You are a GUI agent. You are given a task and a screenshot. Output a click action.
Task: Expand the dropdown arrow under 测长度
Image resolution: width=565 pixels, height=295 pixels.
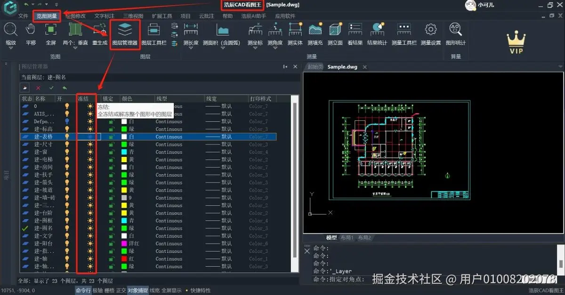191,48
